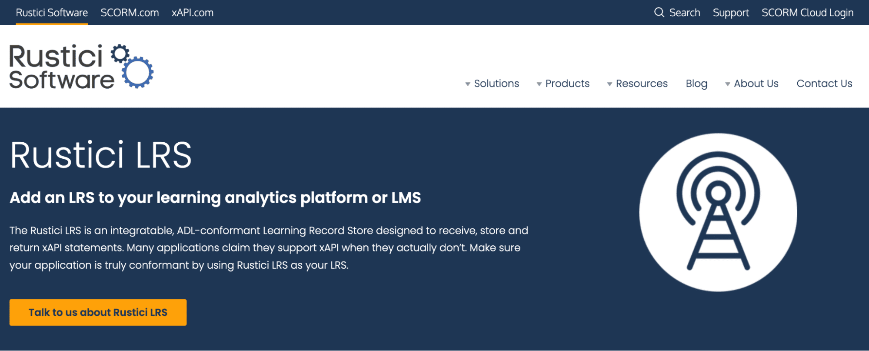Open the Resources menu
The image size is (869, 351).
642,84
